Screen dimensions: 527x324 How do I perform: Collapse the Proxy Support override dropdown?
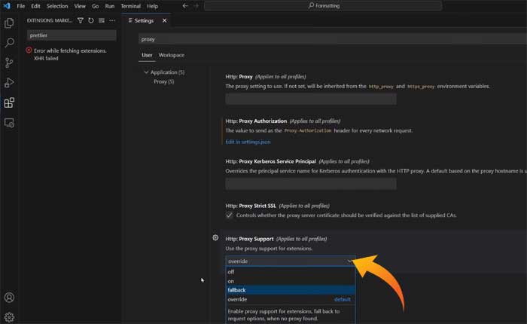[350, 261]
